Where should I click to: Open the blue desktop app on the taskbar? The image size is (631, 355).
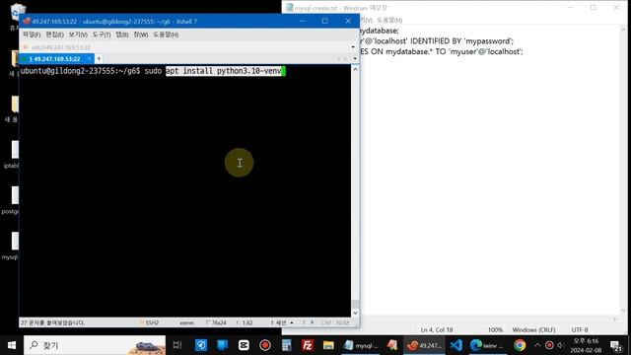point(222,345)
